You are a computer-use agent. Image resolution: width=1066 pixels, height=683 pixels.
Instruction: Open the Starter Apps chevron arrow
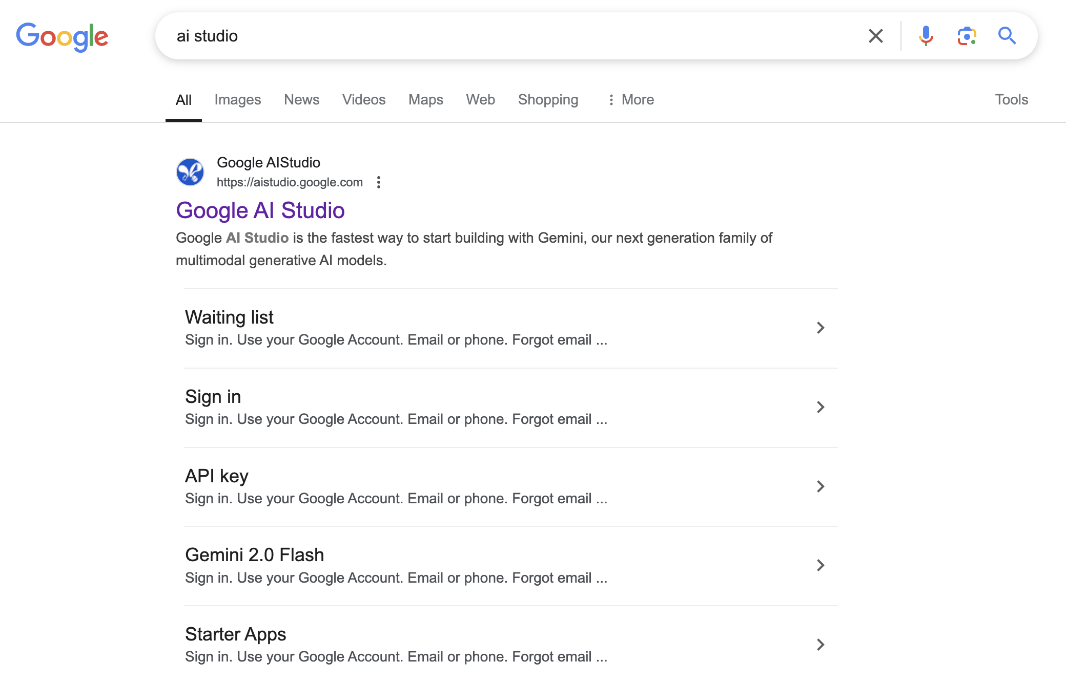[x=820, y=645]
